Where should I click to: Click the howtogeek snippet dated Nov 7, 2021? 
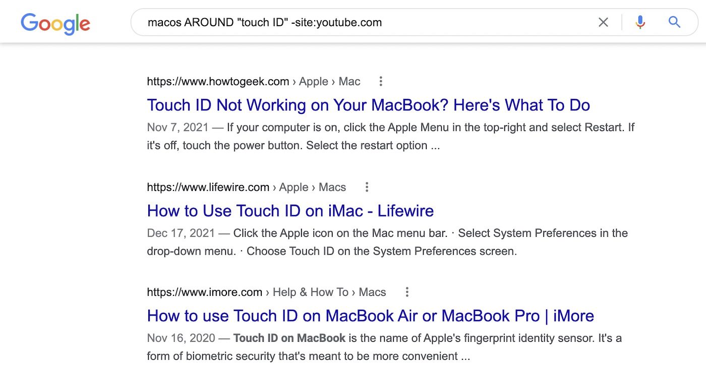pyautogui.click(x=390, y=136)
